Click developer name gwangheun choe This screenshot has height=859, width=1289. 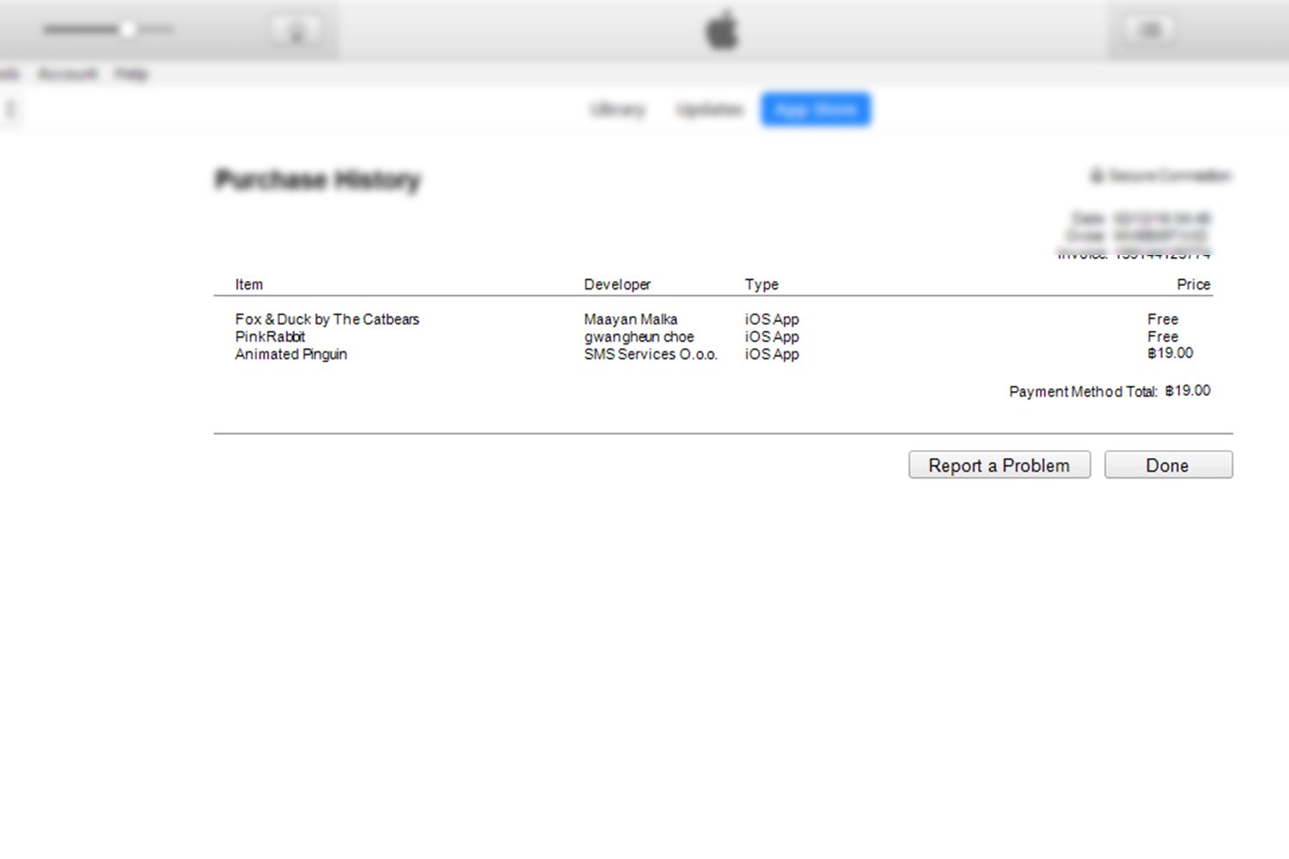(x=639, y=337)
